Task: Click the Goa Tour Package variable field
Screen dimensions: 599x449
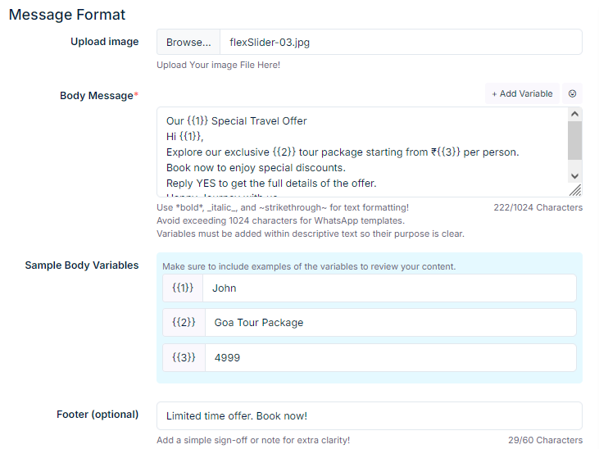Action: [x=390, y=323]
